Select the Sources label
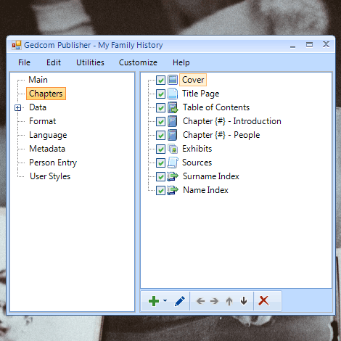Viewport: 341px width, 341px height. click(197, 163)
